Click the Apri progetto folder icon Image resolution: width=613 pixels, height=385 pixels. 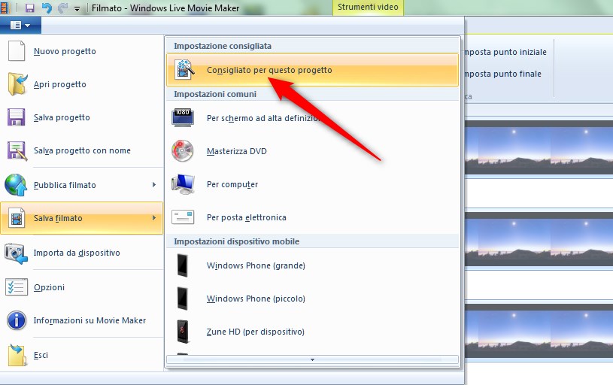click(x=17, y=84)
